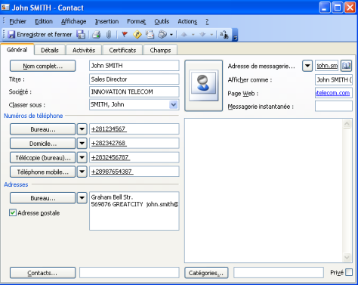
Task: Click the yellow map directions icon
Action: point(137,34)
